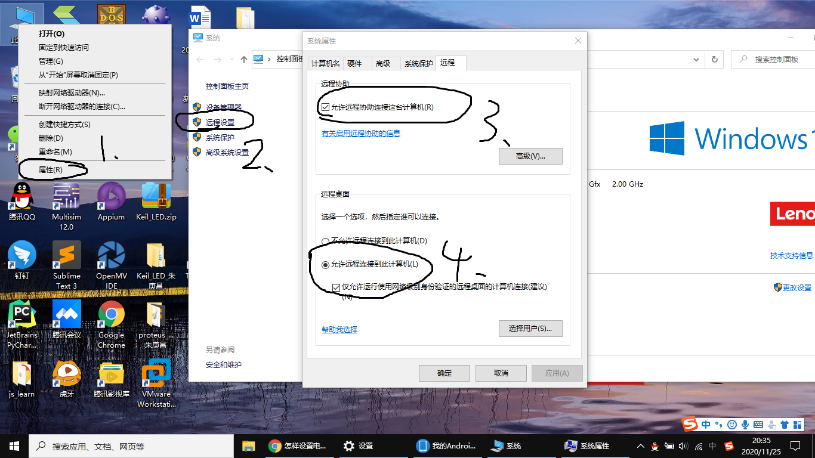Open the recent locations dropdown next to navigation
The width and height of the screenshot is (815, 458).
(x=231, y=59)
